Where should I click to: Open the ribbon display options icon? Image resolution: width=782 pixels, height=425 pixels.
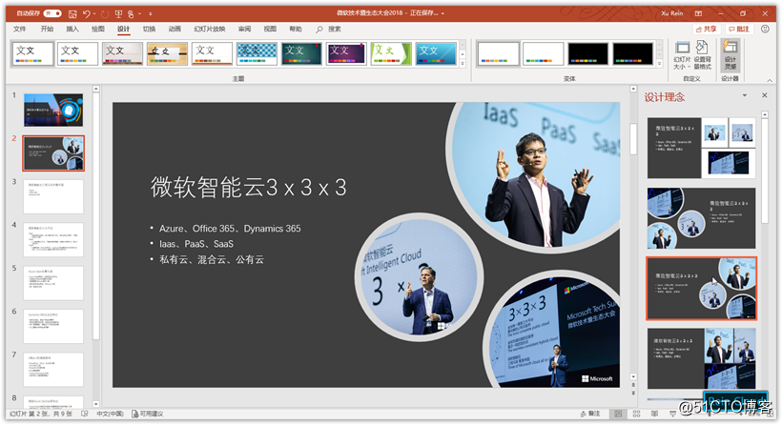pyautogui.click(x=699, y=13)
